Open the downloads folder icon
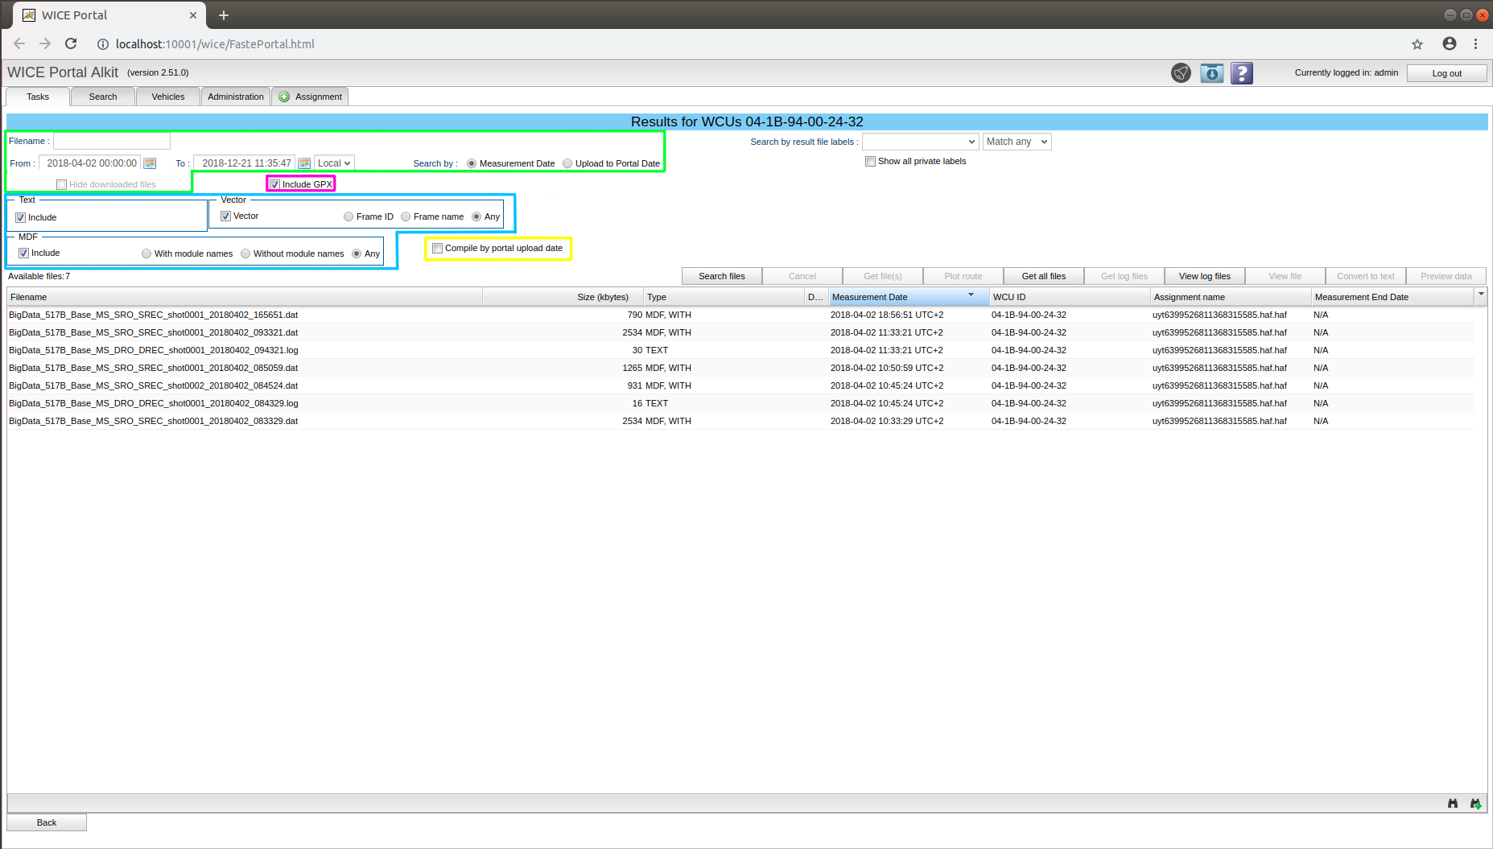The height and width of the screenshot is (849, 1493). (1211, 73)
